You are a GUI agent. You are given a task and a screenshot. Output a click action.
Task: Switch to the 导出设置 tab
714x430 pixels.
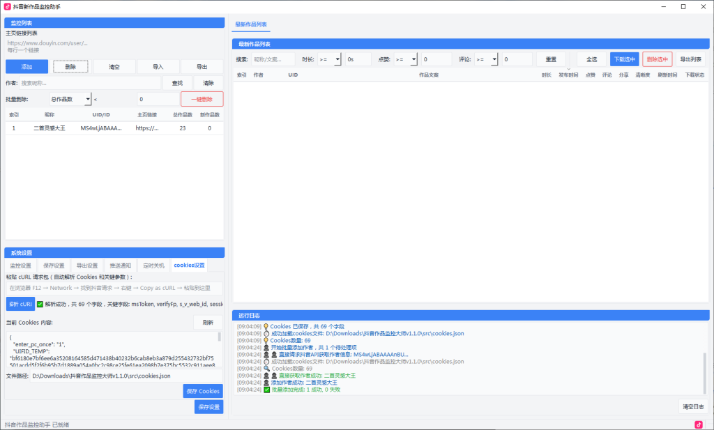click(x=87, y=266)
